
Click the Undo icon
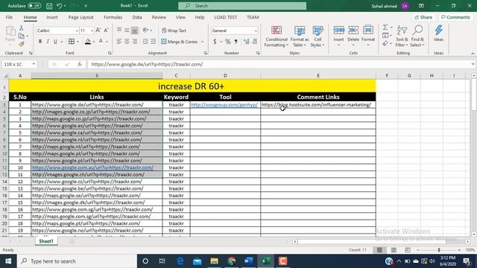60,6
